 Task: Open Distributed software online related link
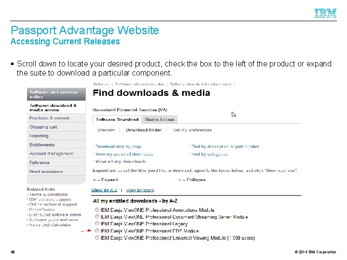point(55,214)
